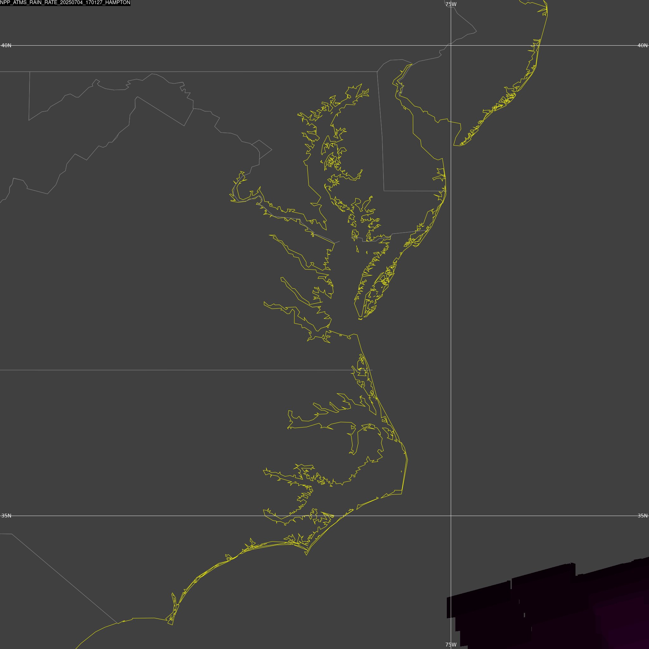Click the right 35N latitude label
The height and width of the screenshot is (649, 649).
tap(642, 516)
